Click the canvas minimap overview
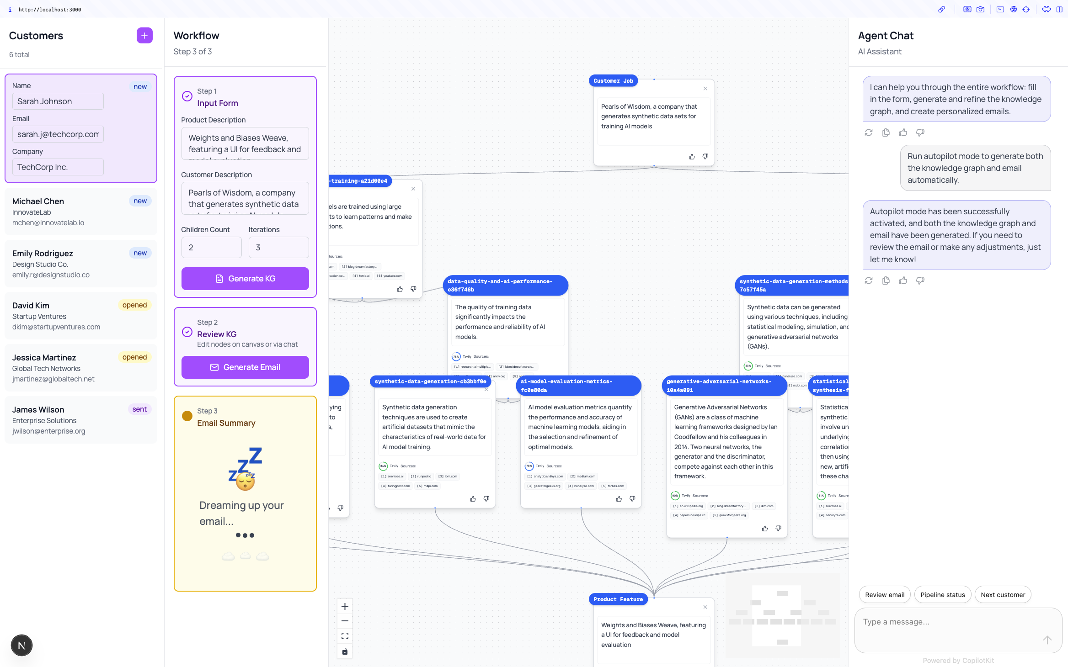This screenshot has width=1068, height=667. [782, 615]
